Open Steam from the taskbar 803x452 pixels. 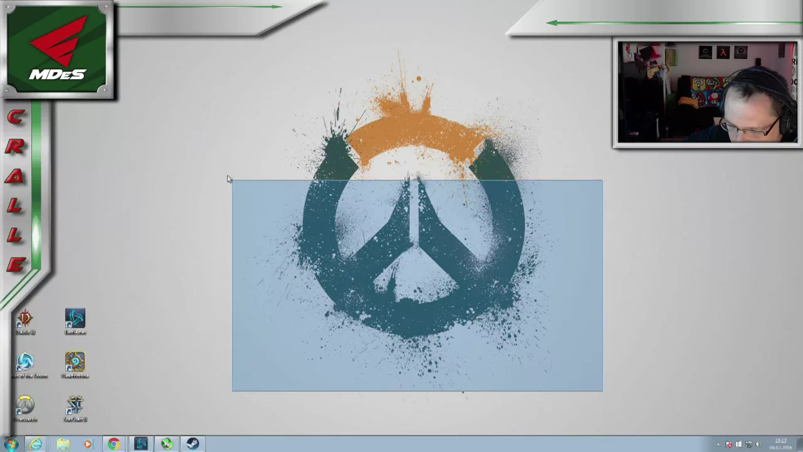click(193, 444)
